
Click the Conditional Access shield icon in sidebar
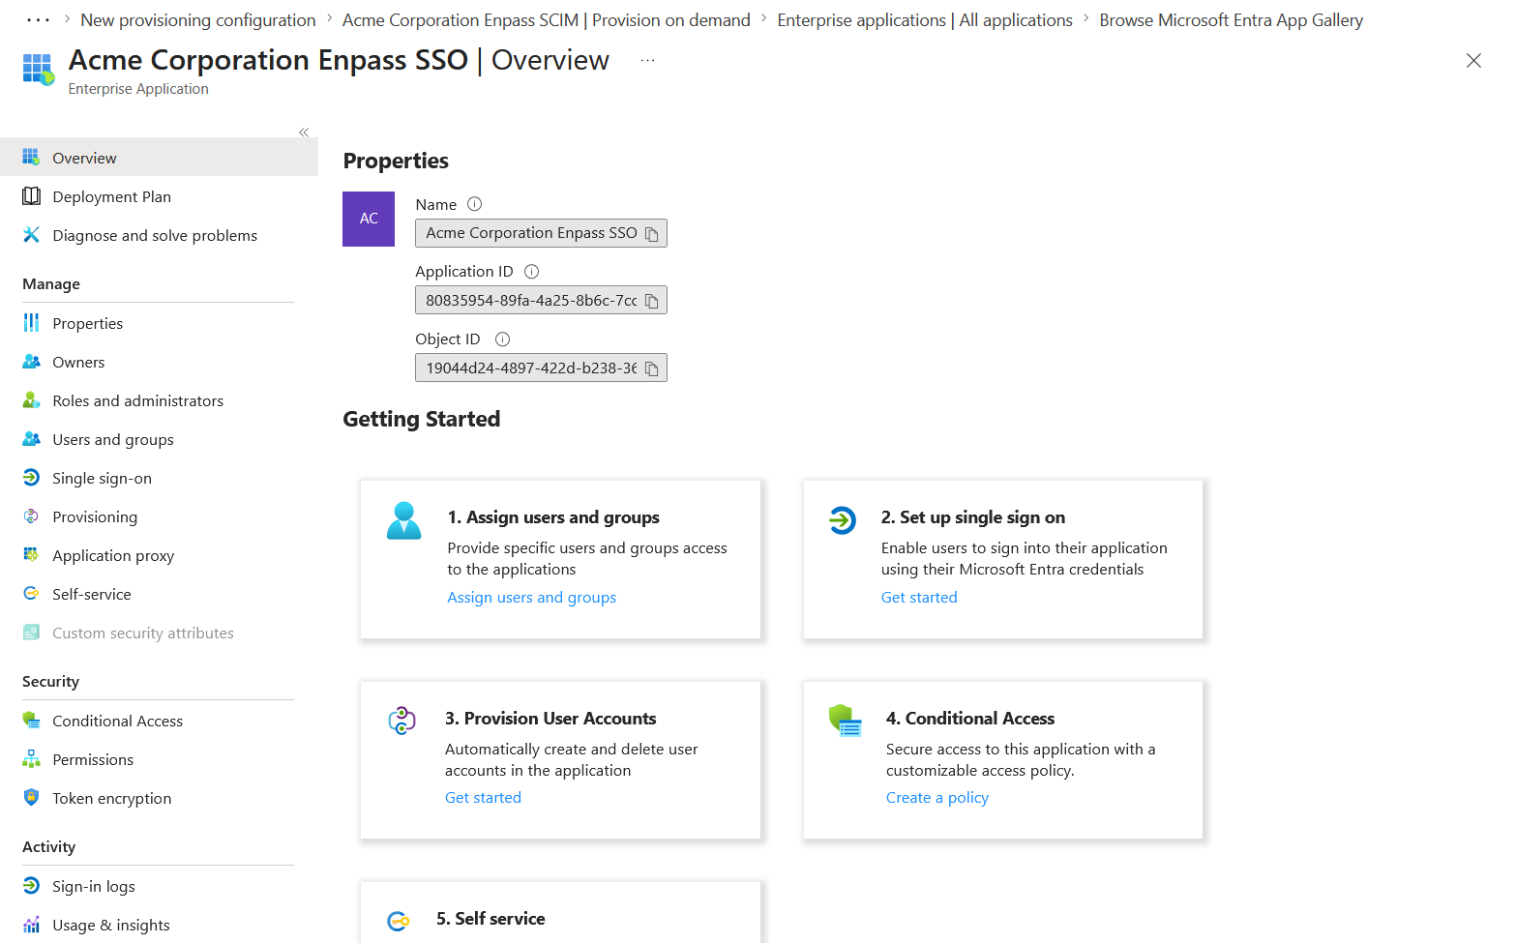tap(31, 721)
